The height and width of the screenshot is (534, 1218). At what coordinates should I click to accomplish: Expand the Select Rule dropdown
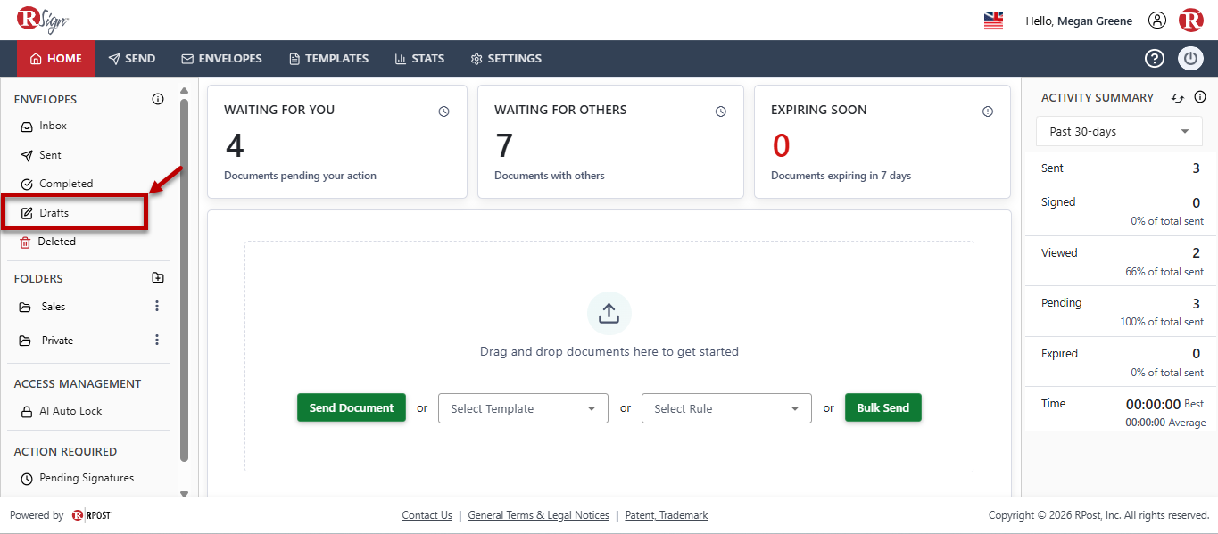(726, 408)
